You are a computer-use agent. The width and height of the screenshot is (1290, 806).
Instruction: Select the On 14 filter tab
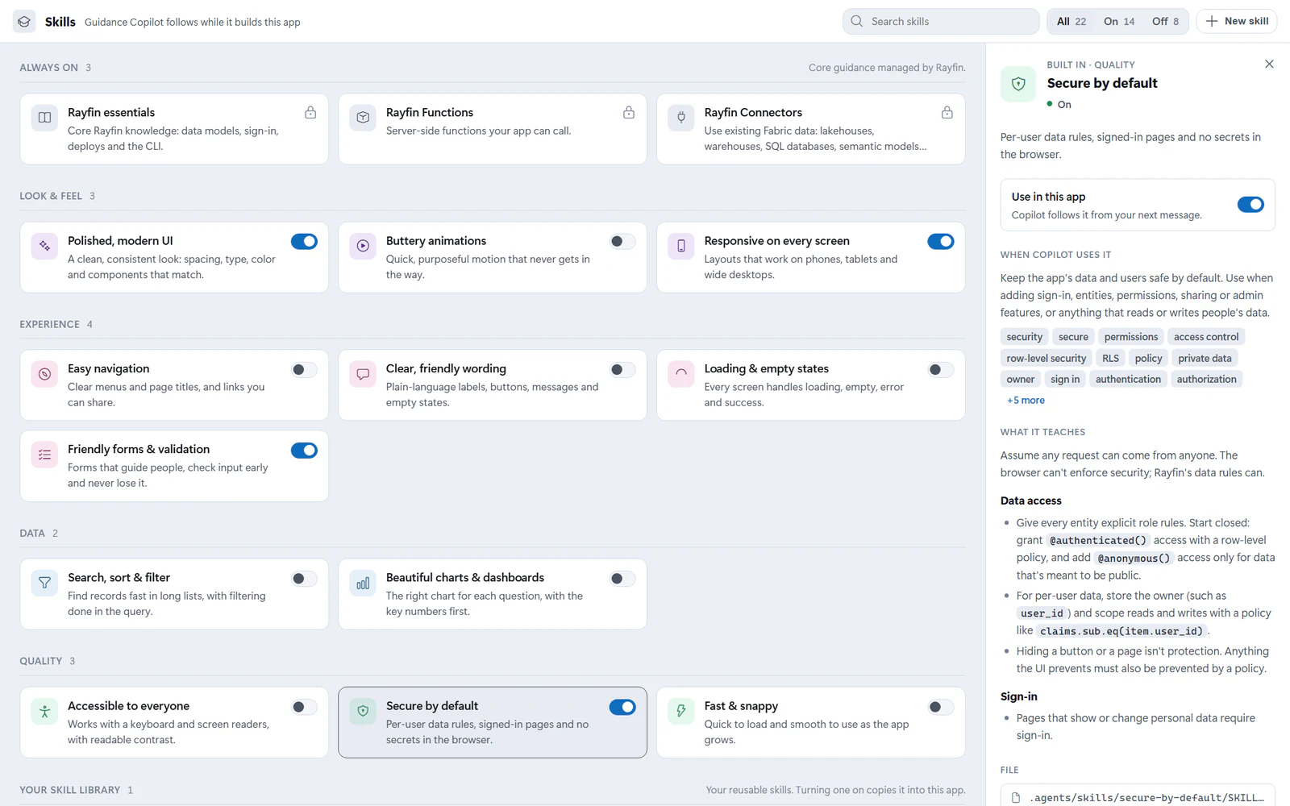tap(1119, 22)
